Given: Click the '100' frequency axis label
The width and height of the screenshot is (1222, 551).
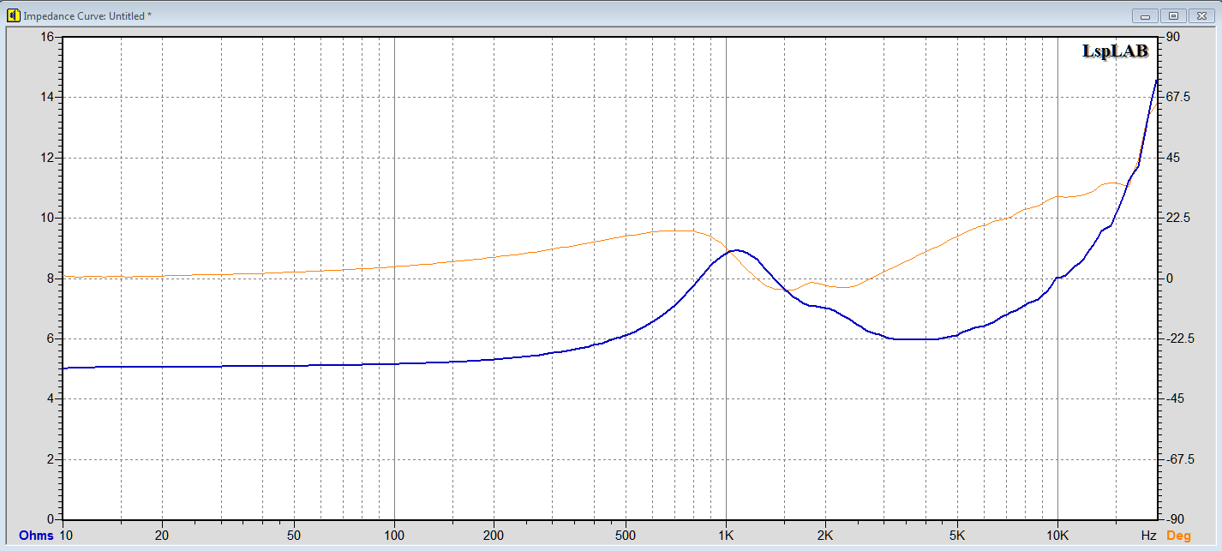Looking at the screenshot, I should coord(394,536).
